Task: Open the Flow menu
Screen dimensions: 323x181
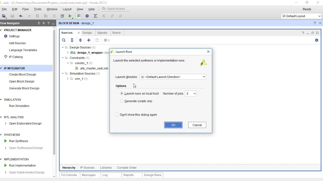Action: coord(25,9)
